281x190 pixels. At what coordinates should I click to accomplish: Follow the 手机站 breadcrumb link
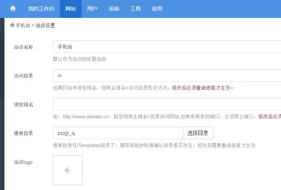point(23,25)
